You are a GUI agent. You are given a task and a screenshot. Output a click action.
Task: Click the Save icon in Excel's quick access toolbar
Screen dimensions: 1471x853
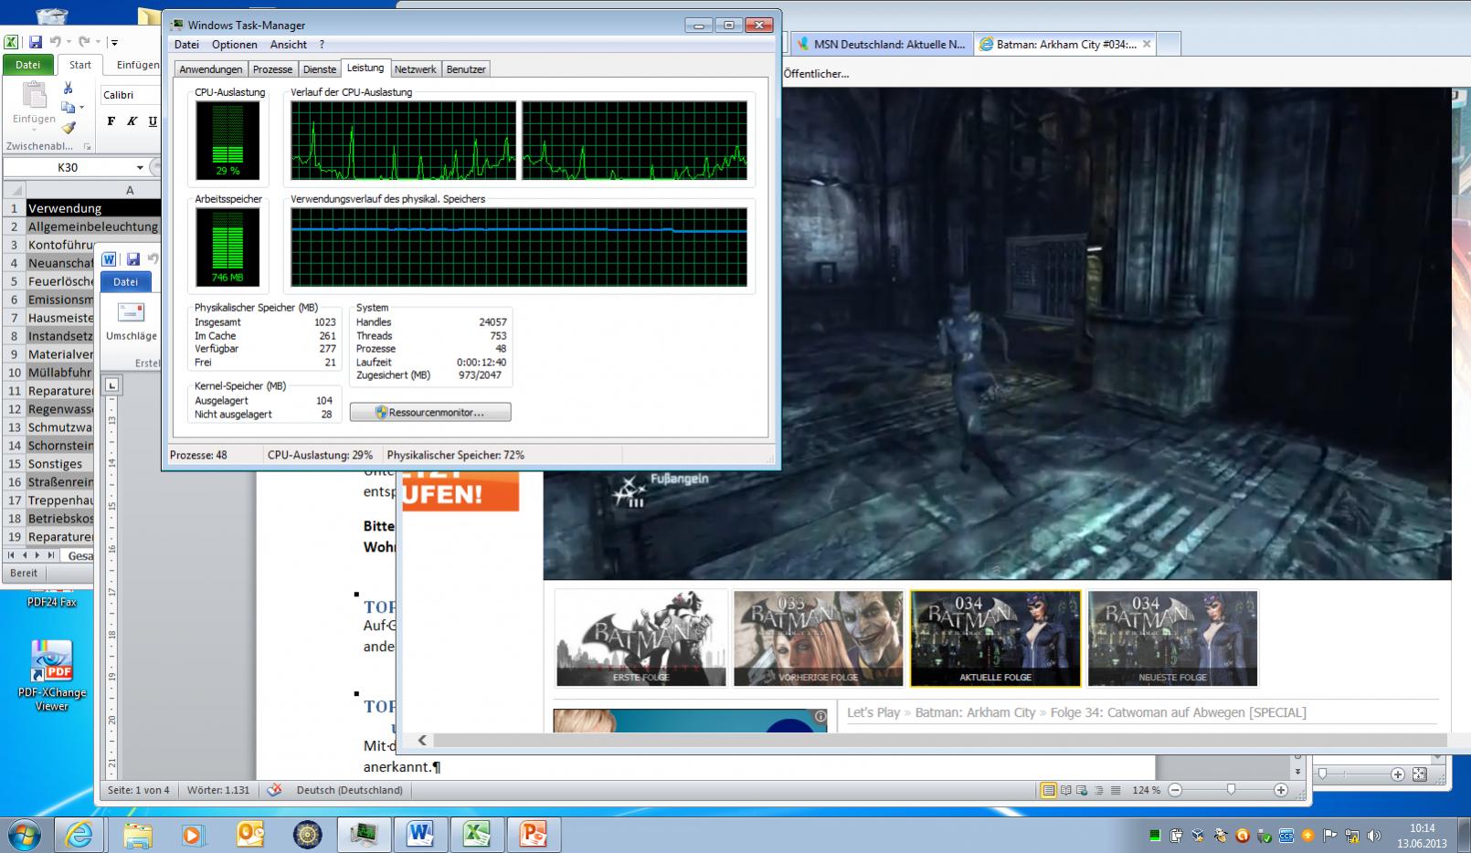click(x=35, y=42)
